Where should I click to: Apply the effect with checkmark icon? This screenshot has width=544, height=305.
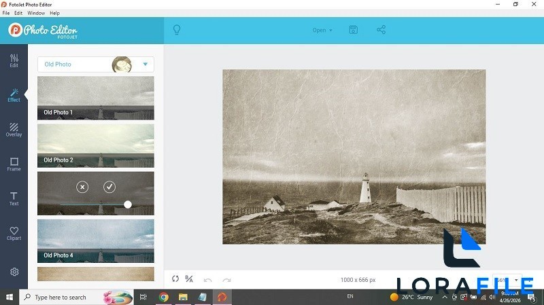pos(109,187)
